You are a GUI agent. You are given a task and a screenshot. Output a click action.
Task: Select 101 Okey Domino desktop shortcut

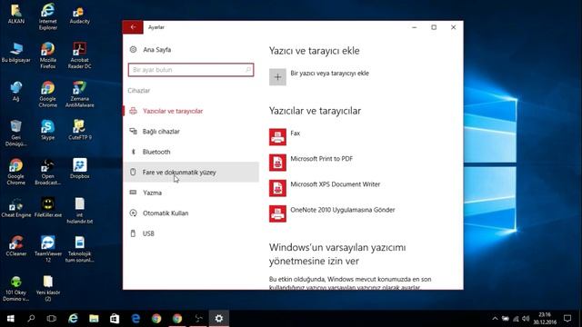[16, 289]
